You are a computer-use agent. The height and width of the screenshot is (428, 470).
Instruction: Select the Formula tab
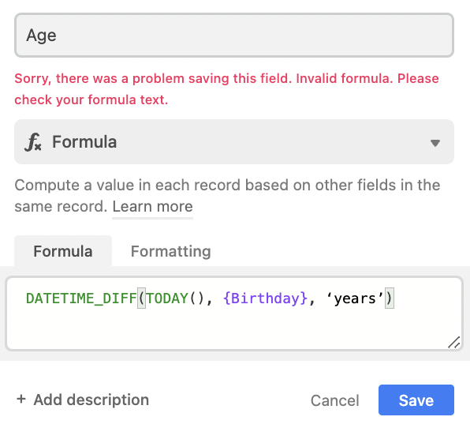pyautogui.click(x=63, y=251)
